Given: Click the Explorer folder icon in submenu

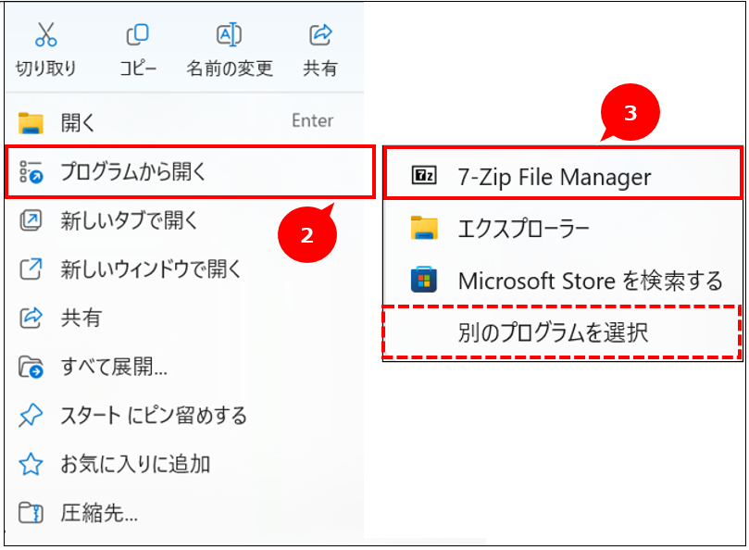Looking at the screenshot, I should click(x=424, y=228).
